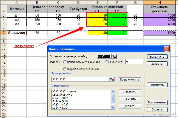Select column F header
This screenshot has height=118, width=178.
tap(117, 2)
